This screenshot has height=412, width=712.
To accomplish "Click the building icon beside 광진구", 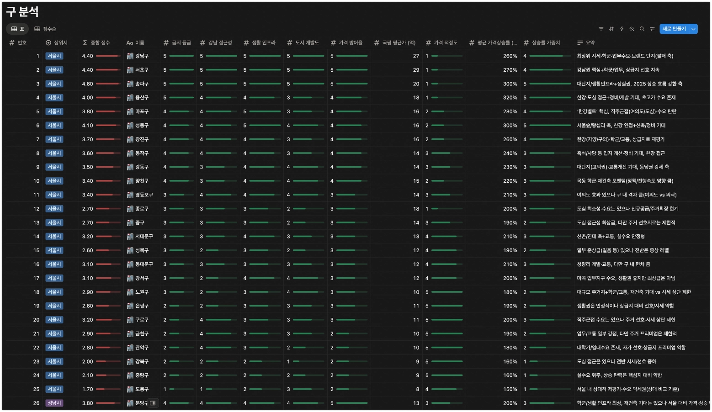I will point(130,139).
